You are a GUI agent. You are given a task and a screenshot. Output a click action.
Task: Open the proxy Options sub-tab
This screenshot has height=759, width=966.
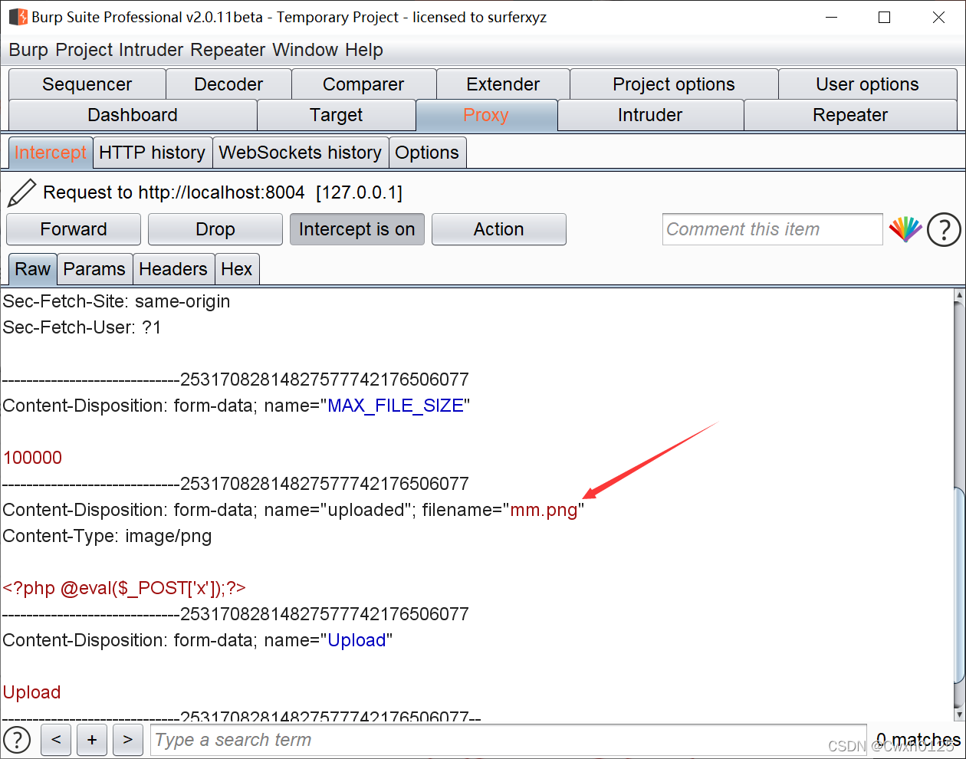(427, 153)
